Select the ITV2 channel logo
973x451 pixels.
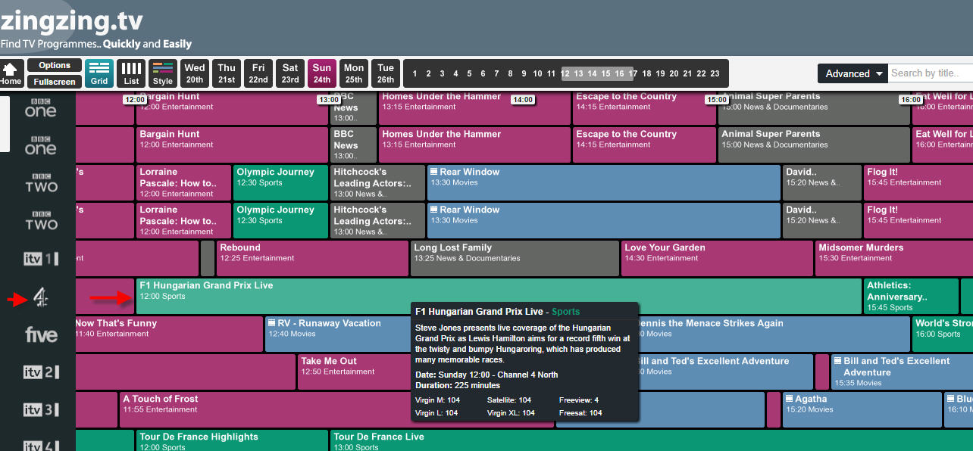click(41, 372)
